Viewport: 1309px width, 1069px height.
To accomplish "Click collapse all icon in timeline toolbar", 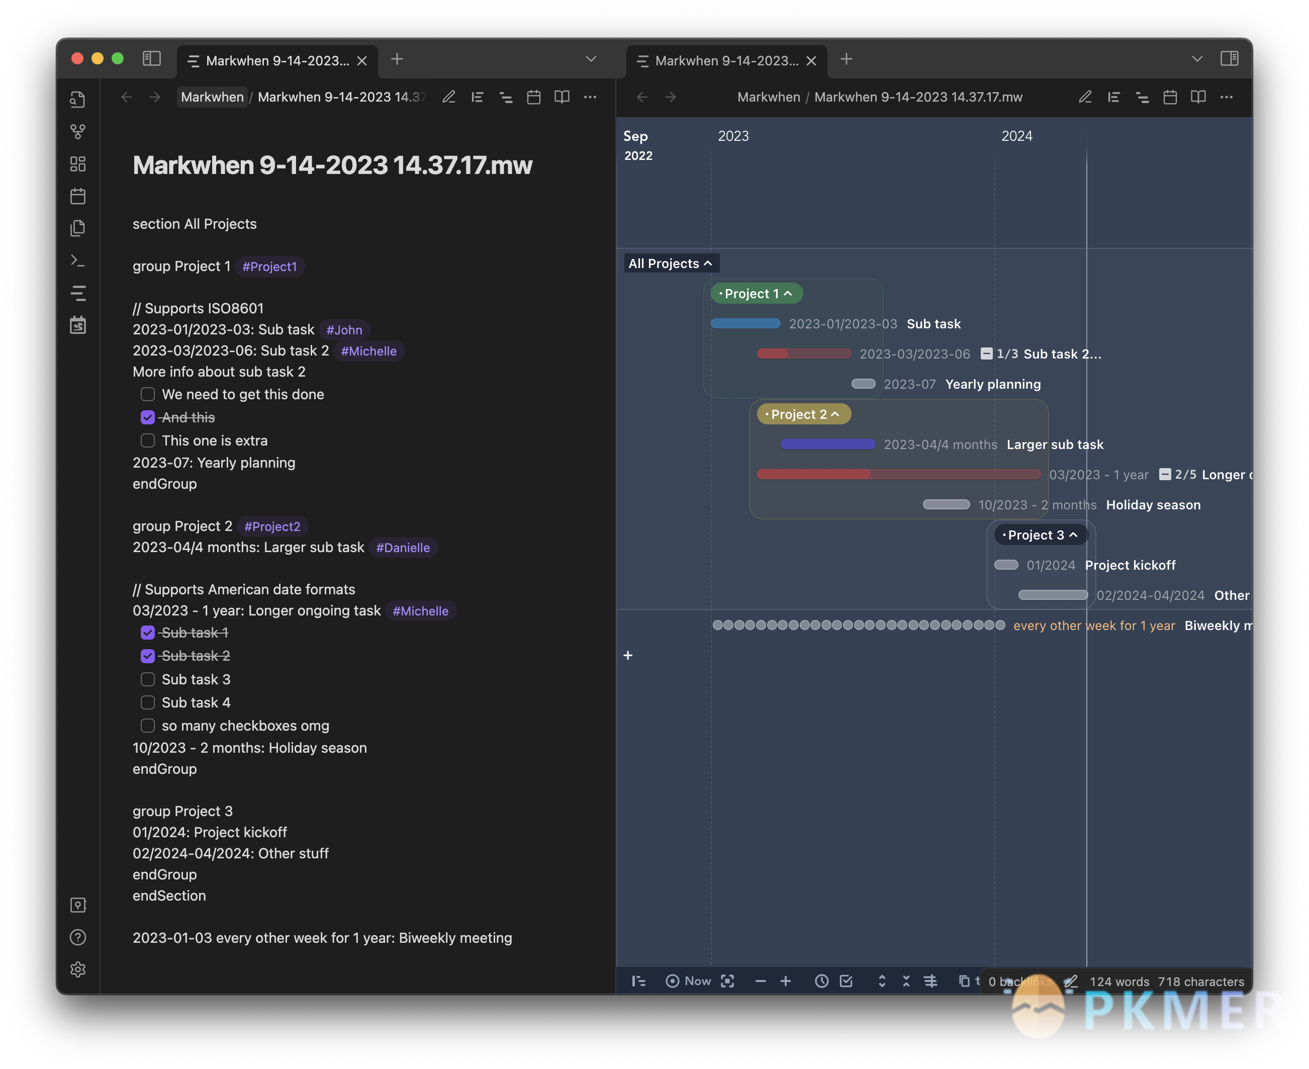I will click(x=906, y=981).
